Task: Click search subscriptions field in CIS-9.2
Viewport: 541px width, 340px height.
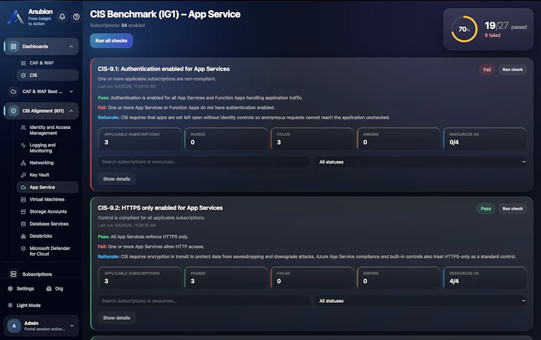Action: (204, 301)
